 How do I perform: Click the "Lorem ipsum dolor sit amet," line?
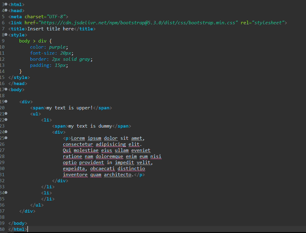point(108,138)
